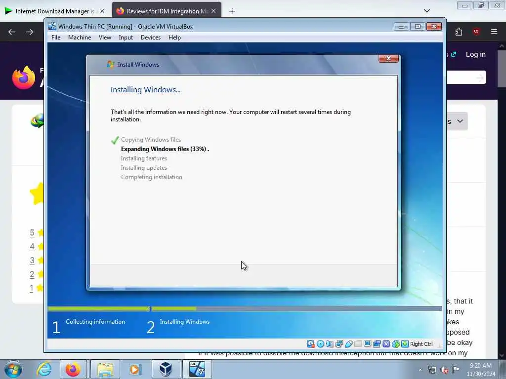Click the Install Windows flag icon in title bar
The image size is (506, 379).
tap(110, 65)
